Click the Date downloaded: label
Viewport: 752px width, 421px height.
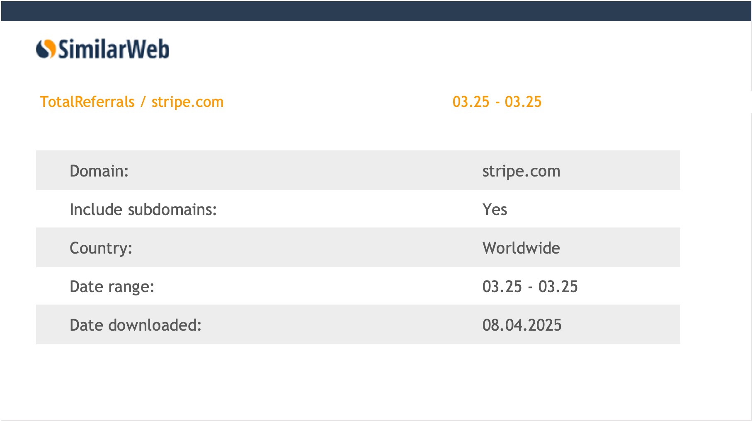[x=136, y=325]
